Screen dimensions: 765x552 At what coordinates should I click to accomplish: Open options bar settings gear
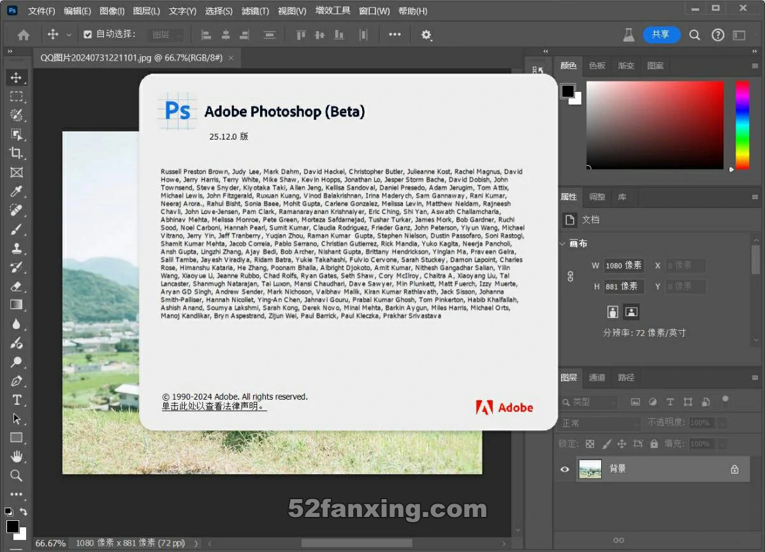tap(426, 35)
